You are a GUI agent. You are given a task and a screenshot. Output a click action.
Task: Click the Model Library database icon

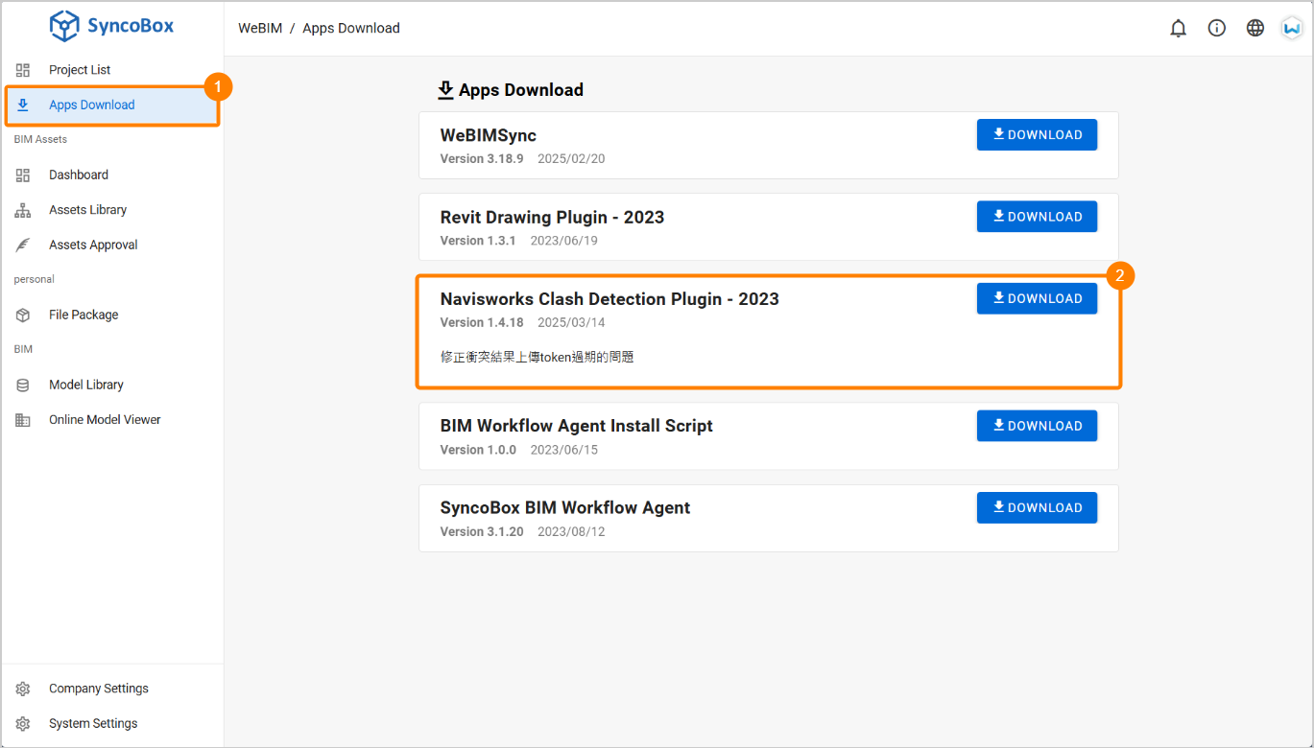[23, 385]
